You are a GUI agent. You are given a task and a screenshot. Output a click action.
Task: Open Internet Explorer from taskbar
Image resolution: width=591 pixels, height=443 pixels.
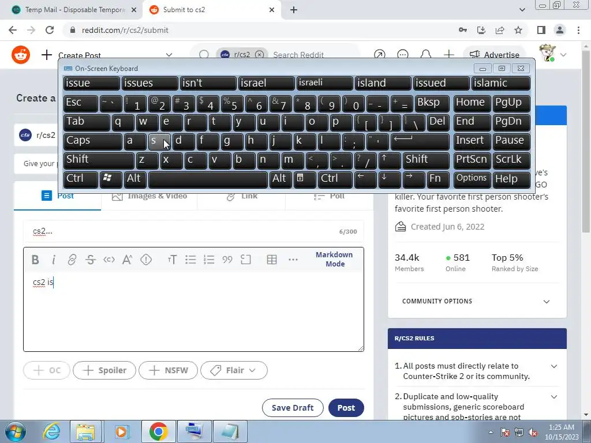coord(51,431)
